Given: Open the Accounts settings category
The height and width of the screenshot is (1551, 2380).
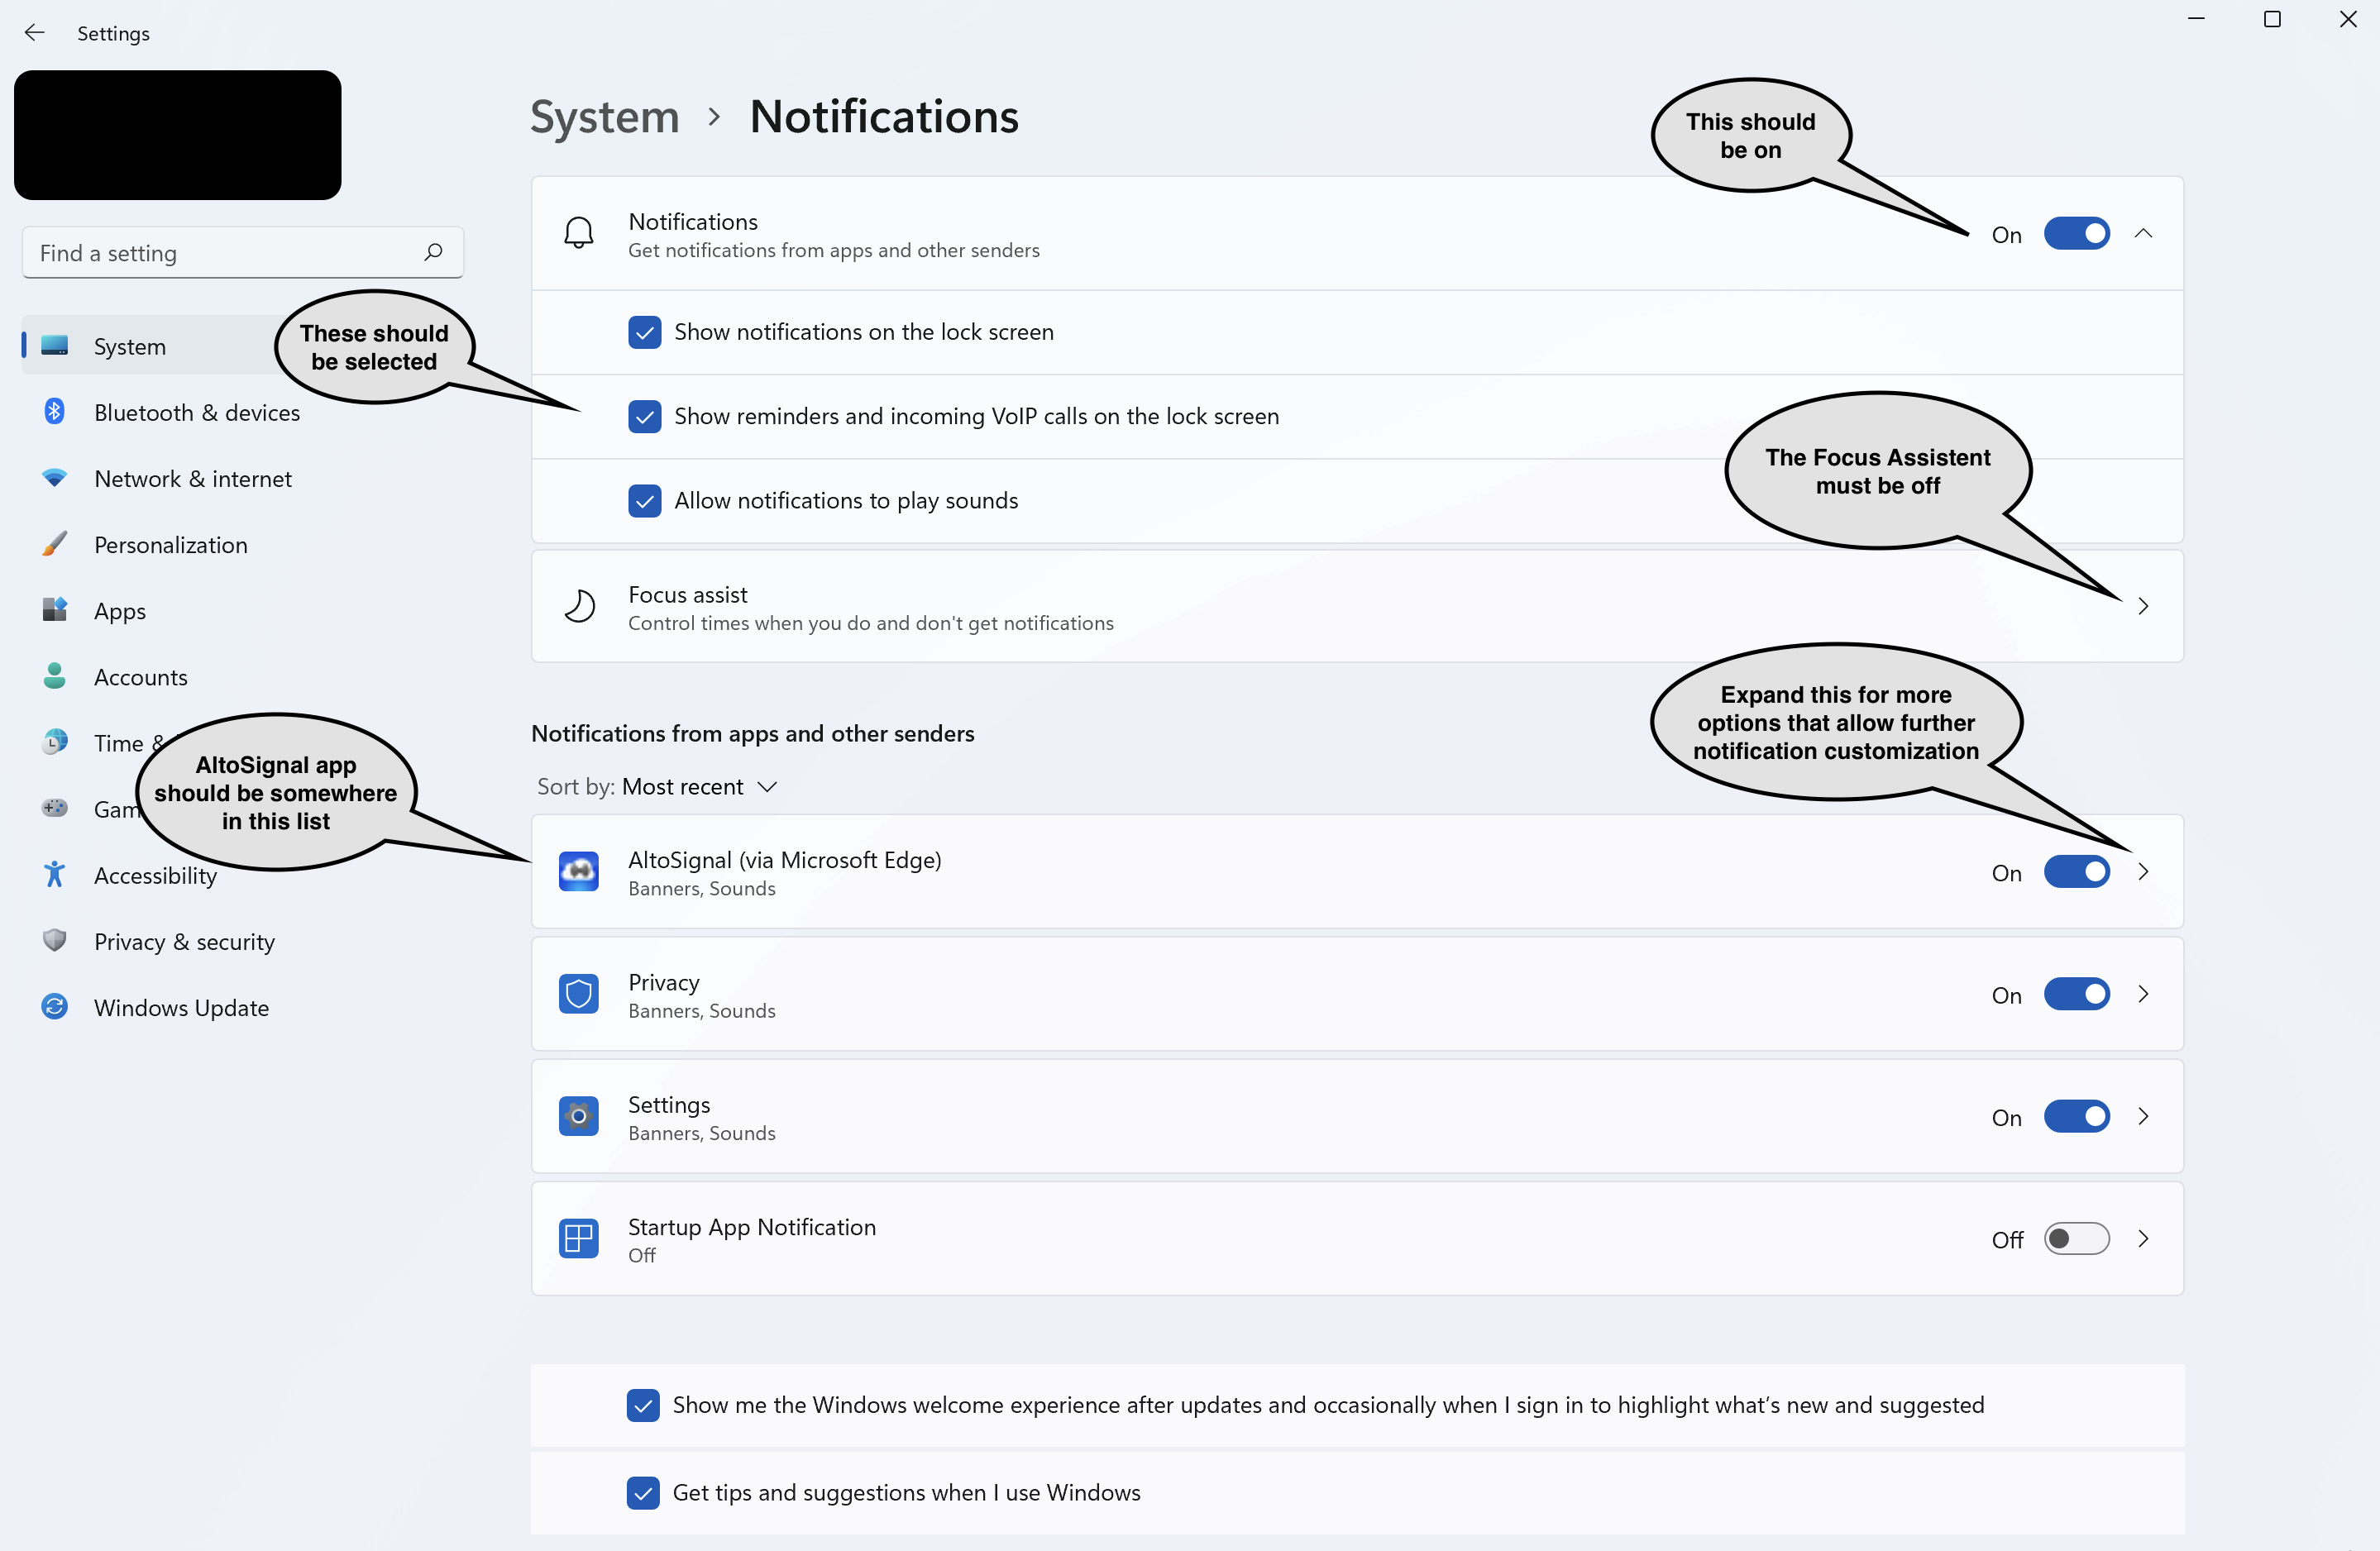Looking at the screenshot, I should click(x=140, y=677).
